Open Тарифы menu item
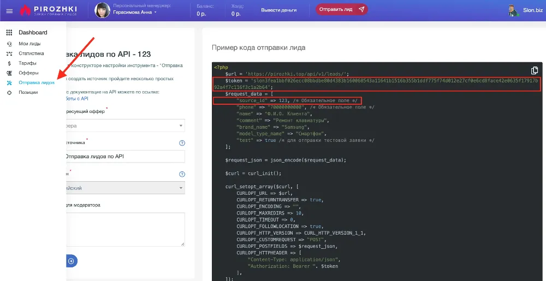546x281 pixels. 27,63
